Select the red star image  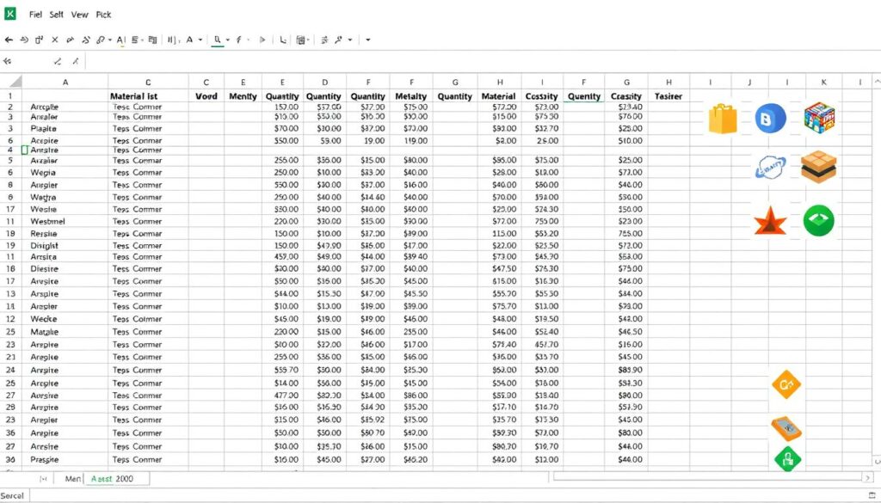click(770, 221)
